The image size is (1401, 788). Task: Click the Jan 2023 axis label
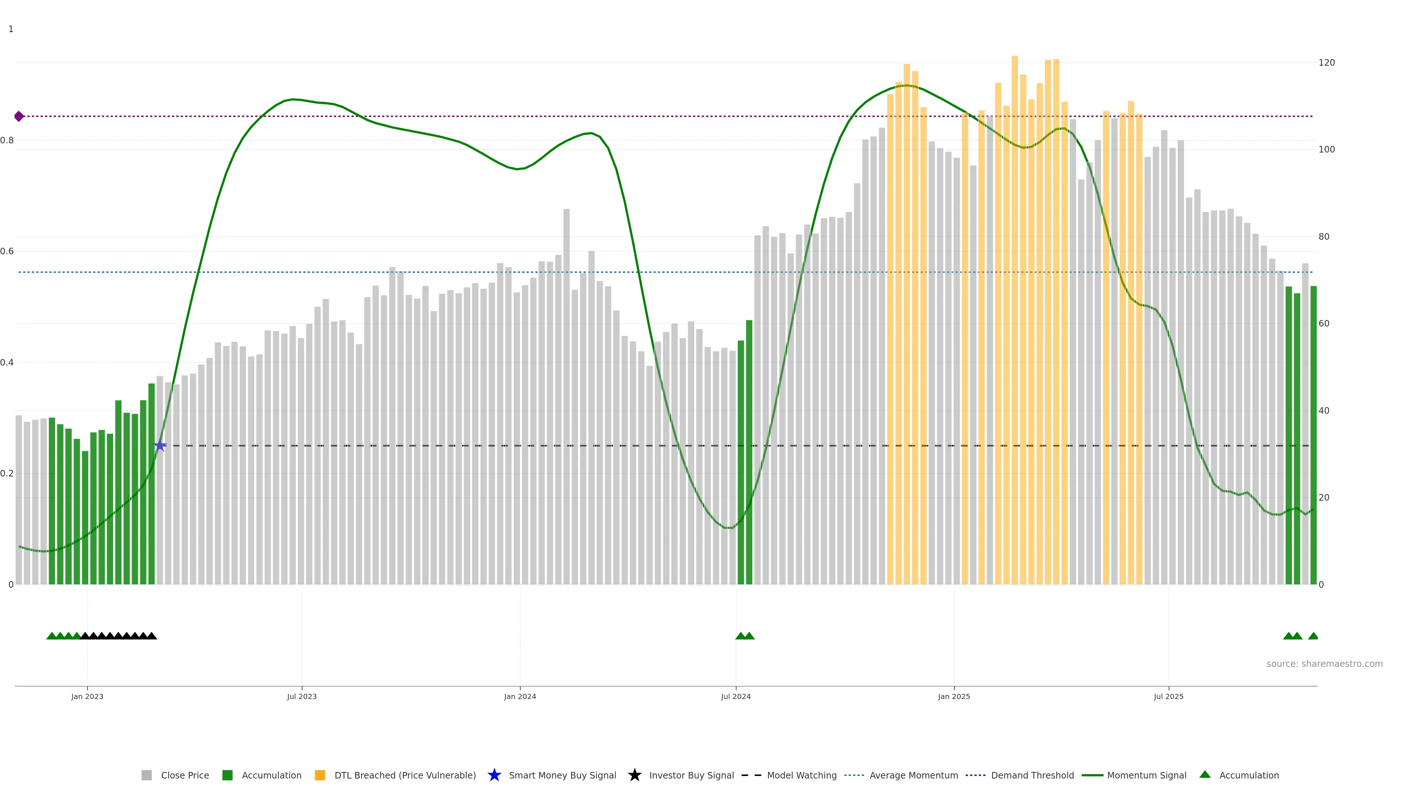click(x=87, y=697)
